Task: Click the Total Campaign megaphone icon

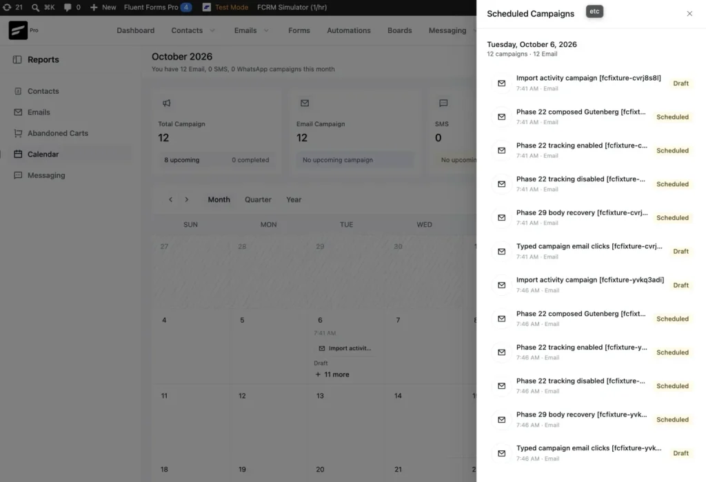Action: [x=167, y=103]
